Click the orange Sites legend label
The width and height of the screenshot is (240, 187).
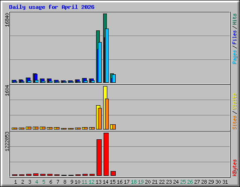pyautogui.click(x=235, y=122)
